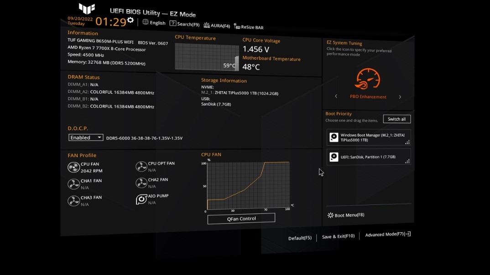Select the CHA2 FAN icon
Viewport: 490px width, 275px height.
141,183
